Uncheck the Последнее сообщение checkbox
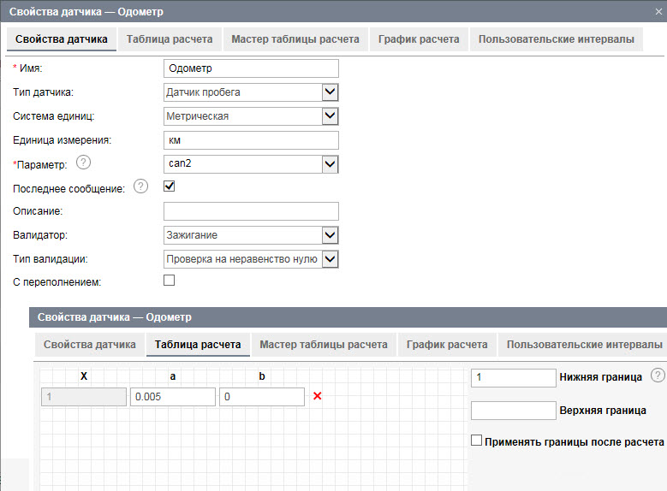667x491 pixels. [169, 186]
